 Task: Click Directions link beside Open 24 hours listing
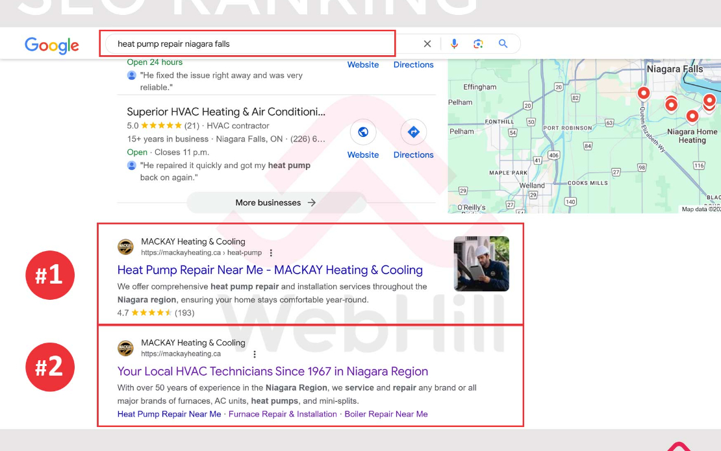(413, 65)
